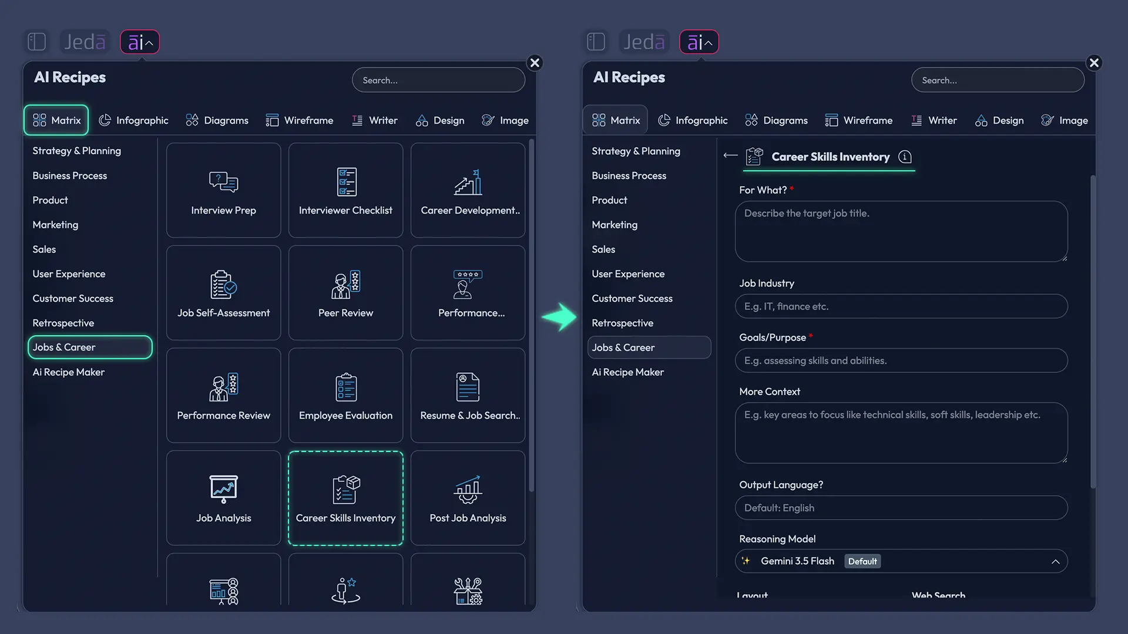This screenshot has width=1128, height=634.
Task: Close the left AI Recipes panel
Action: tap(535, 63)
